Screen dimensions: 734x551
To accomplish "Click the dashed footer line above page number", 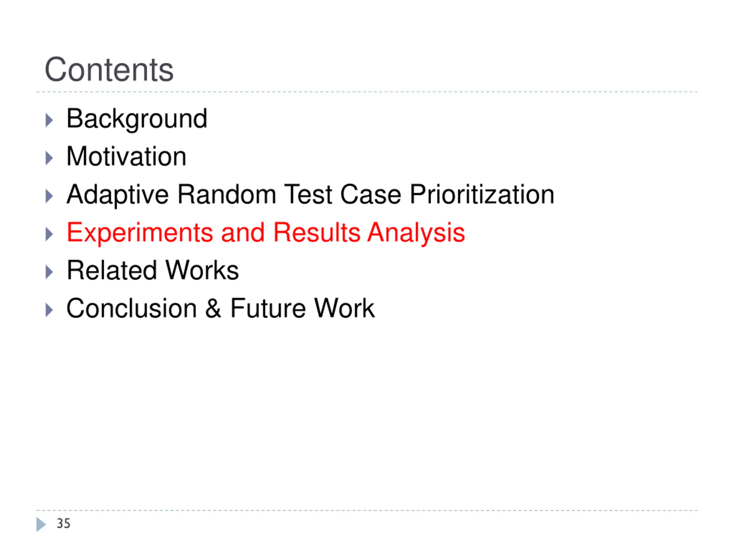I will click(367, 511).
